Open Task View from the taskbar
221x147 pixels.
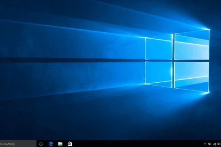click(41, 144)
